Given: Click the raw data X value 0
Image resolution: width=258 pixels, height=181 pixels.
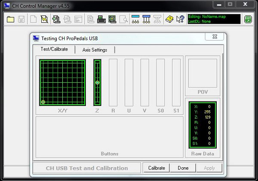Looking at the screenshot, I should coord(209,106).
